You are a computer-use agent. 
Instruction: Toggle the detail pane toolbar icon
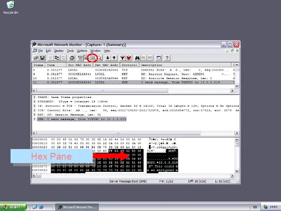(86, 58)
